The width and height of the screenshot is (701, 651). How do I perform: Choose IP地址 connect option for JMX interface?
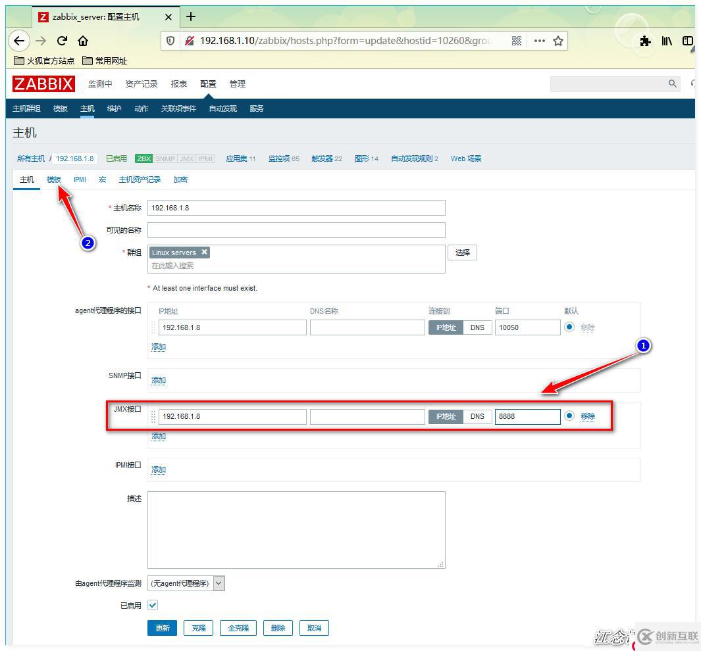[446, 416]
